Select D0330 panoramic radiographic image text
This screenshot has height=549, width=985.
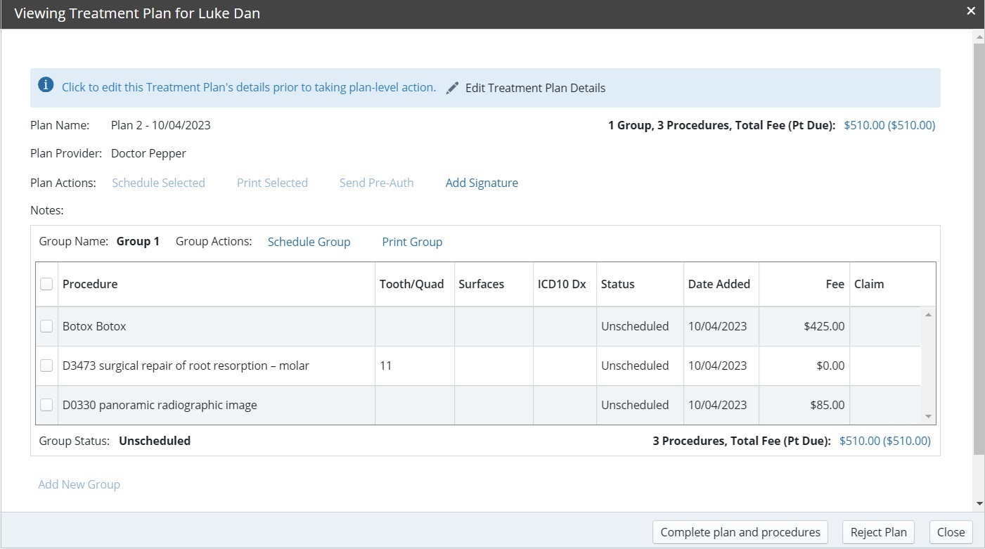point(160,405)
